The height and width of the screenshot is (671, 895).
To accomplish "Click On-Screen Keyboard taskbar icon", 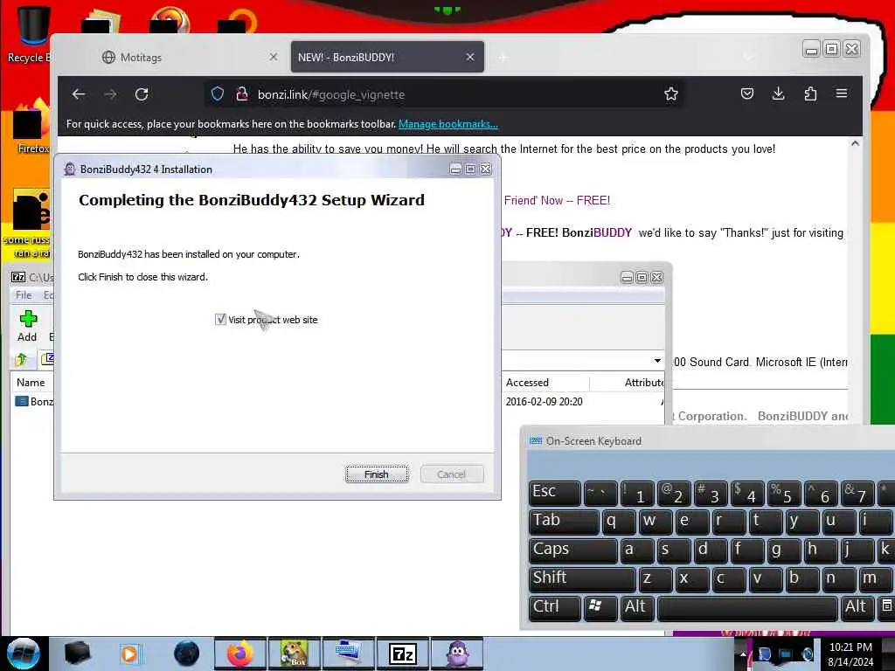I will 349,654.
